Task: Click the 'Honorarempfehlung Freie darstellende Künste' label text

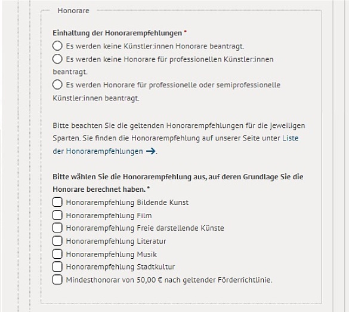Action: coord(145,228)
